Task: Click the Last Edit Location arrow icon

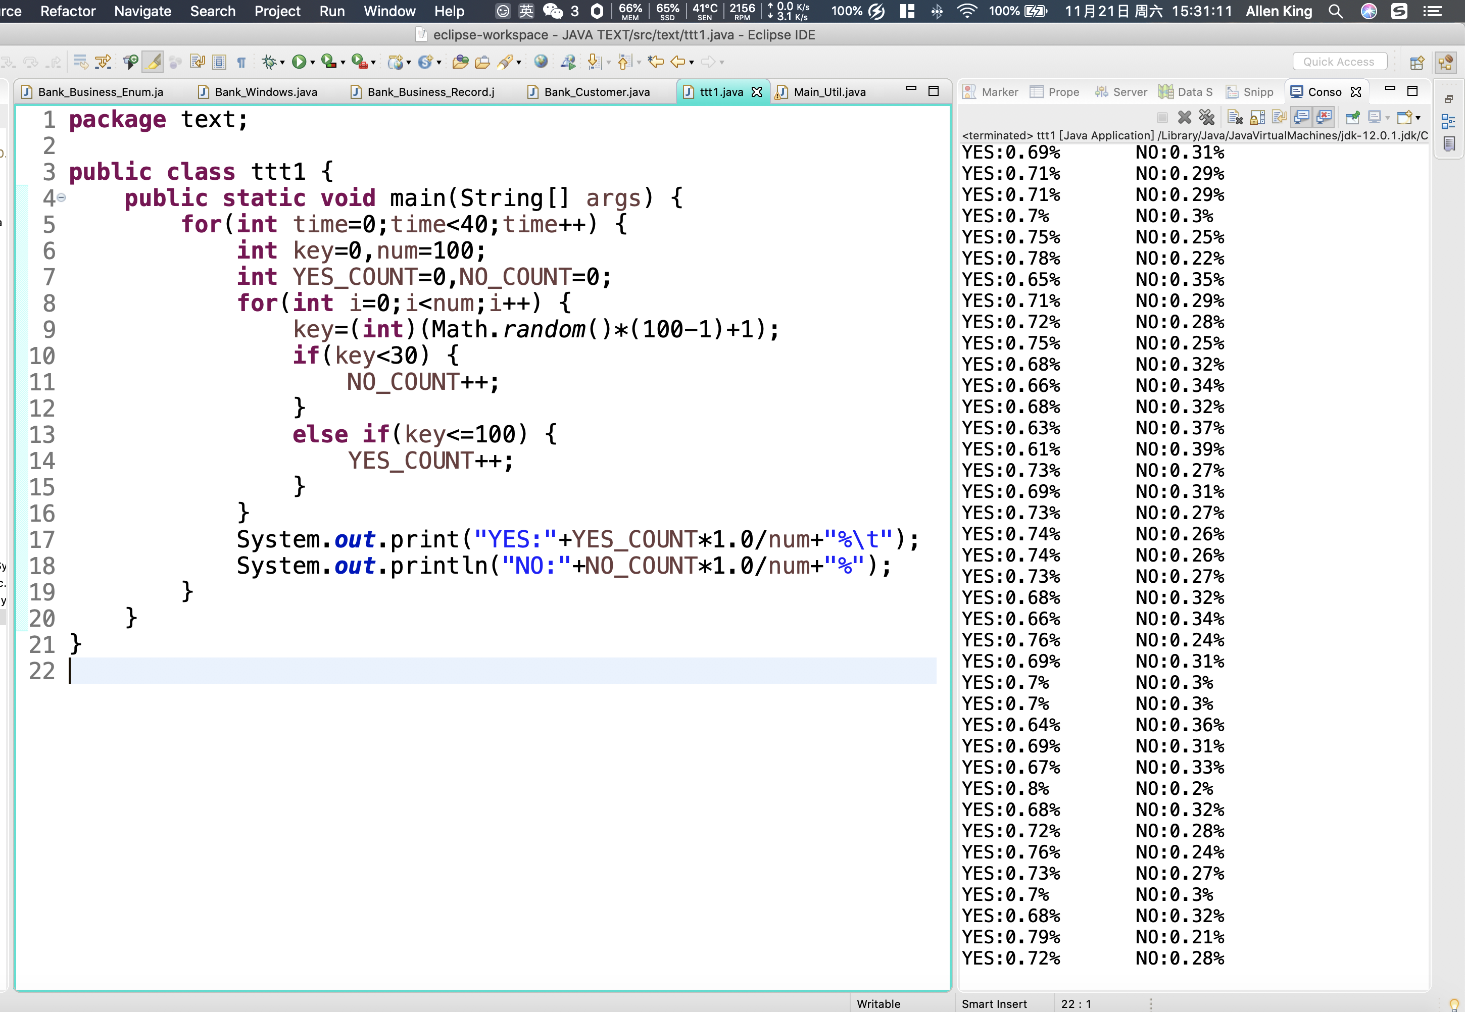Action: coord(655,62)
